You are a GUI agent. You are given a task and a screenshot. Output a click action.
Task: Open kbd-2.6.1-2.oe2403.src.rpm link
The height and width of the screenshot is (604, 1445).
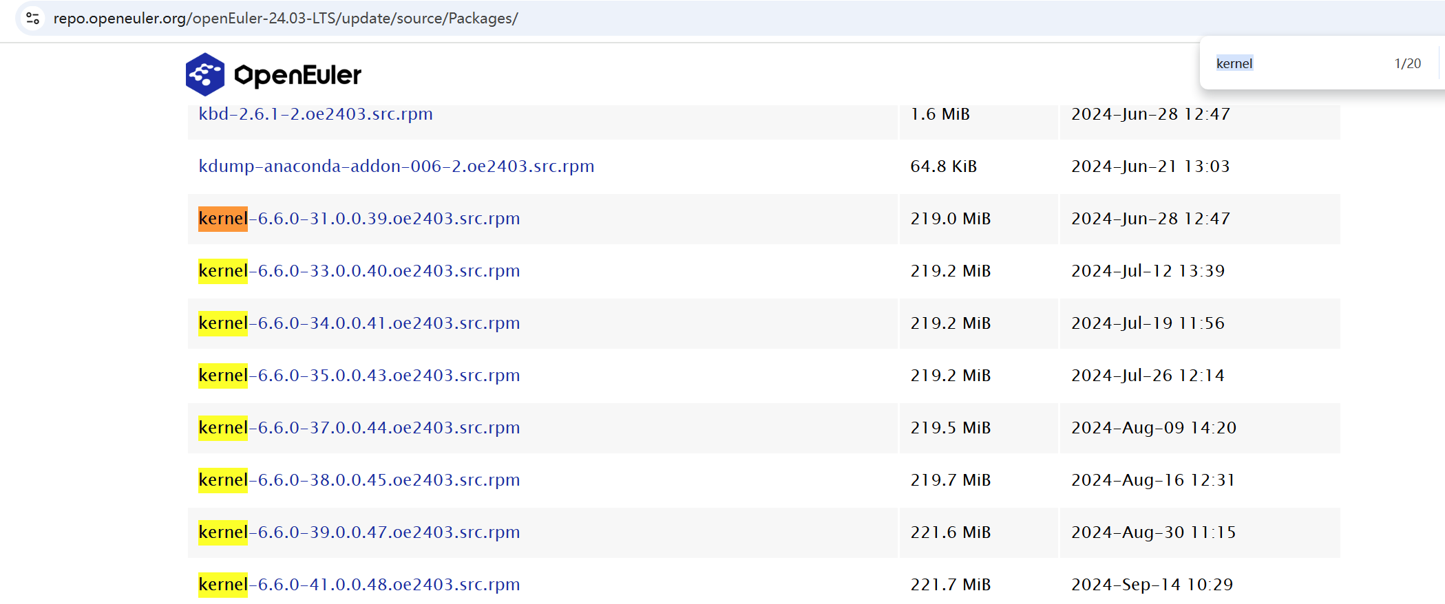315,114
